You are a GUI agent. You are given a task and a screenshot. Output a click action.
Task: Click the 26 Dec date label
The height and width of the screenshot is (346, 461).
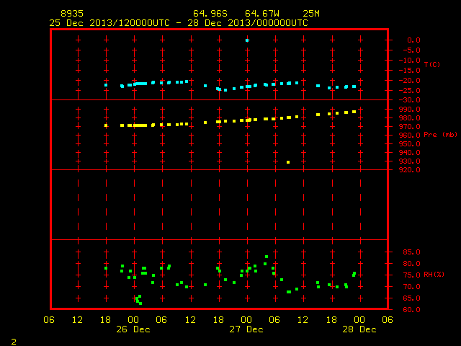coord(133,329)
